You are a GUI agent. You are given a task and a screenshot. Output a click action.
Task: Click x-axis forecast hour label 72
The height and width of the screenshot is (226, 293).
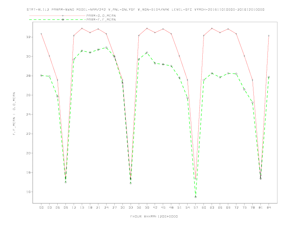(236, 208)
